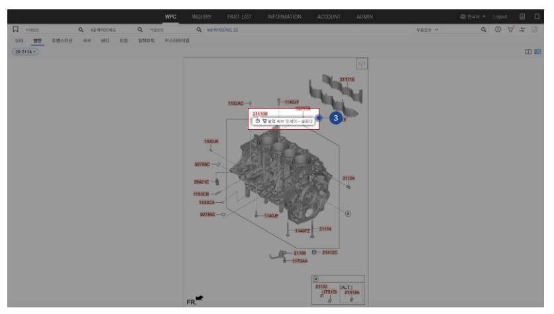The height and width of the screenshot is (314, 554).
Task: Click the blue hotspot dot beside the tooltip
Action: coord(319,118)
